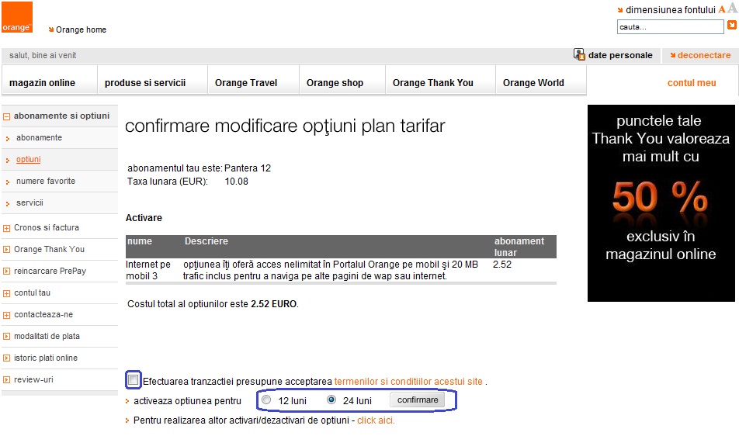
Task: Click the '2.52 EURO' total cost text
Action: point(273,304)
